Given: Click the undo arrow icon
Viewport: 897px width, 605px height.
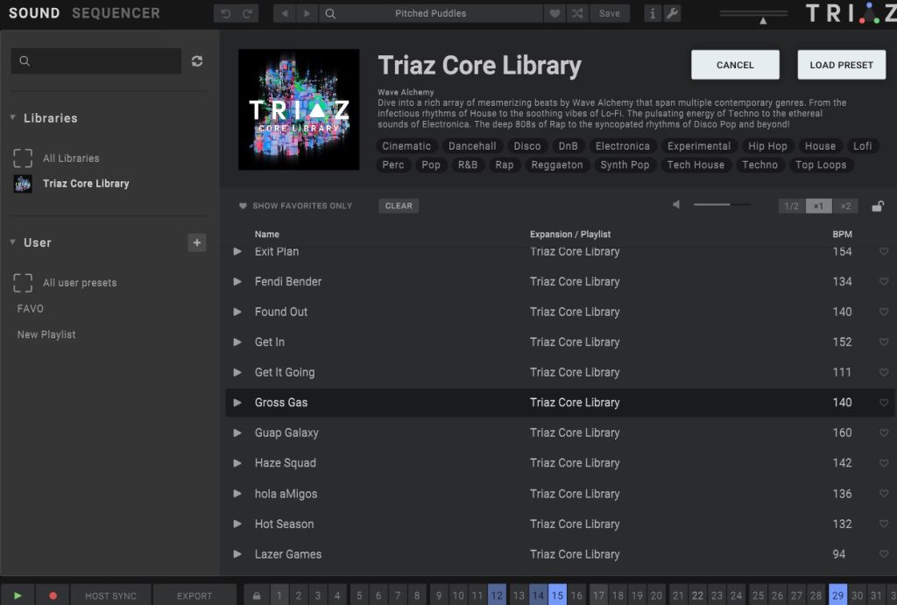Looking at the screenshot, I should 226,14.
